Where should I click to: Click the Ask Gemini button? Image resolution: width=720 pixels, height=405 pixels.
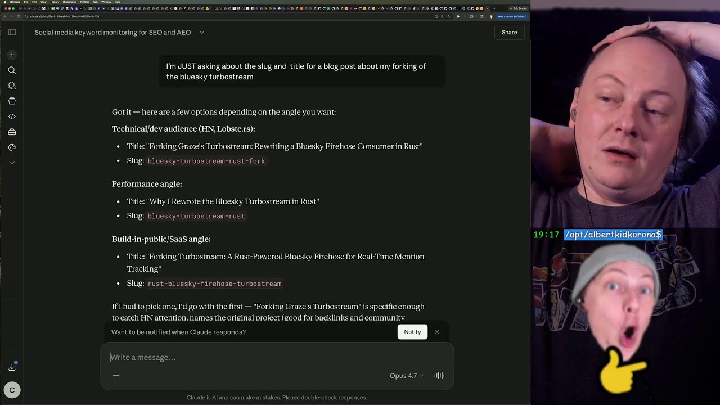click(519, 8)
